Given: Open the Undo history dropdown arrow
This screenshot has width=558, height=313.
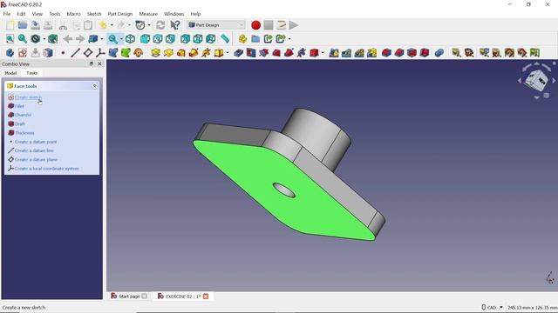Looking at the screenshot, I should (x=112, y=25).
